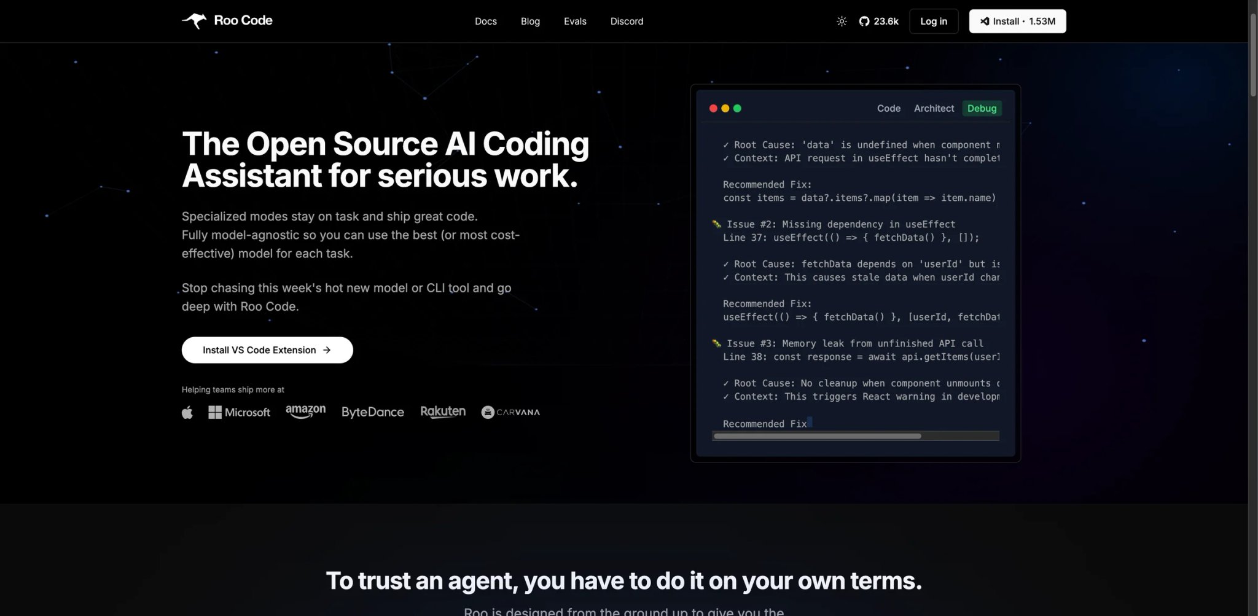Open the GitHub 23.6k stars link
1258x616 pixels.
(878, 21)
